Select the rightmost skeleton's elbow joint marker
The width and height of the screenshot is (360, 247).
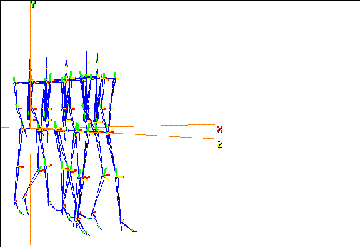(x=111, y=108)
